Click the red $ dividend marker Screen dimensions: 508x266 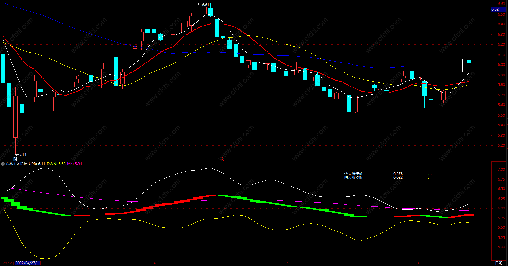click(223, 159)
